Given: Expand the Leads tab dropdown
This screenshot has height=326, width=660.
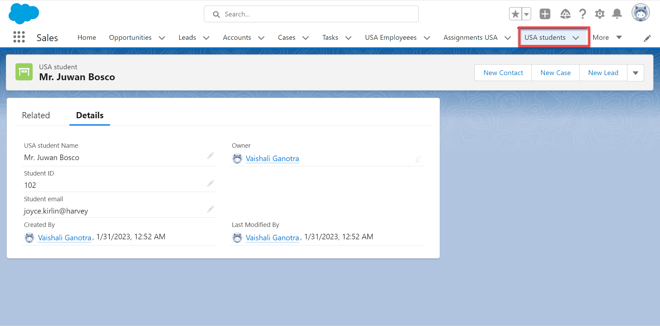Looking at the screenshot, I should (x=206, y=38).
